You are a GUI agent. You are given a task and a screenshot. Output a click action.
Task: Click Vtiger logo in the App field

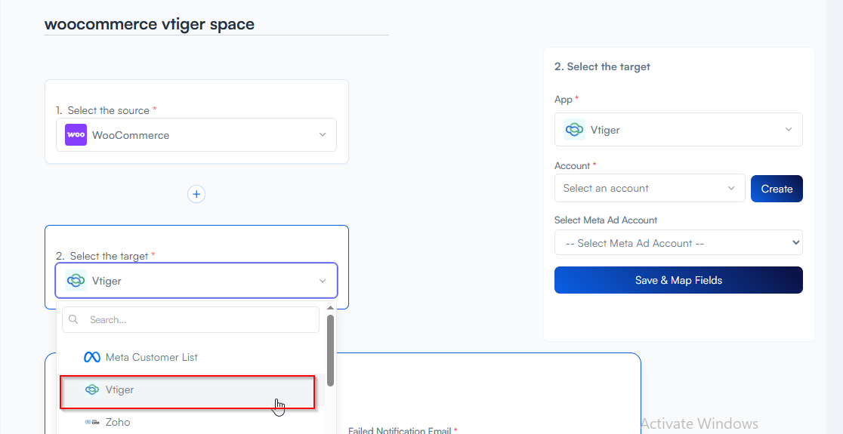pos(574,130)
